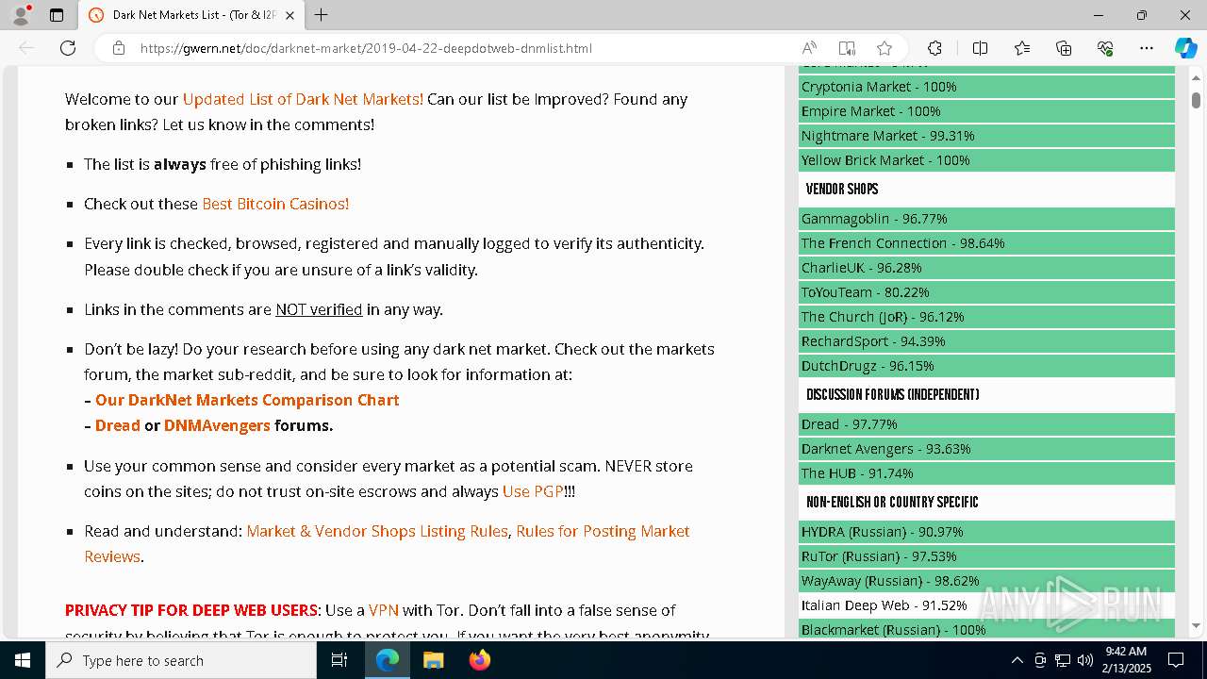Select Nightmare Market - 99.31% row
The height and width of the screenshot is (679, 1207).
[x=986, y=136]
